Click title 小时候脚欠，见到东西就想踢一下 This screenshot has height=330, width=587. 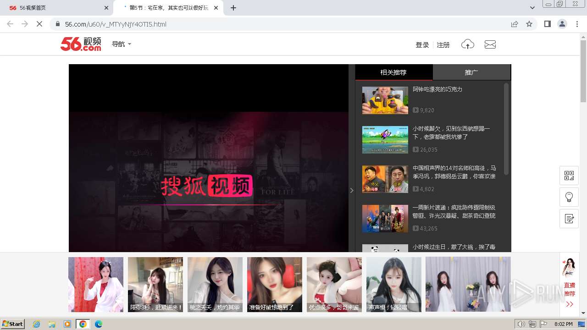click(451, 133)
